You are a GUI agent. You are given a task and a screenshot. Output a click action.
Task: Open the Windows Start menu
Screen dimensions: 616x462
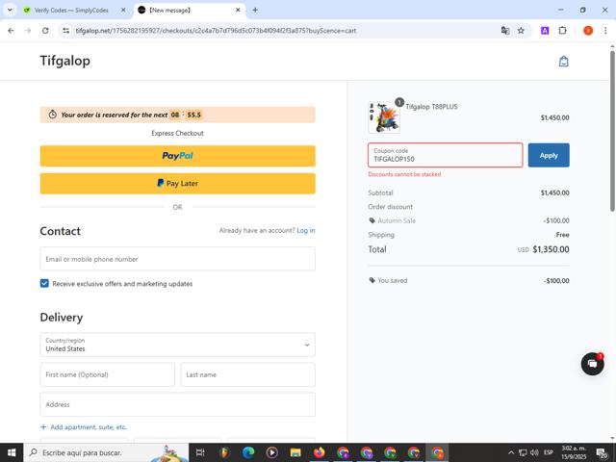12,452
